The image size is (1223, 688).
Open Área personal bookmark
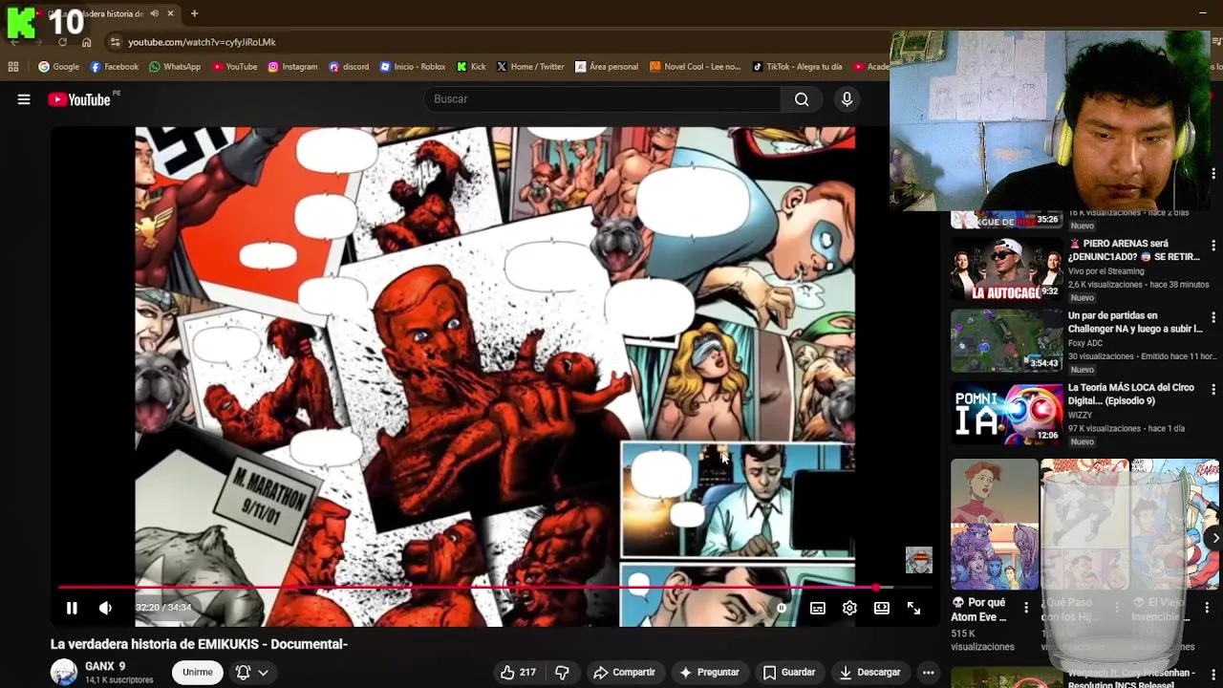pos(607,67)
